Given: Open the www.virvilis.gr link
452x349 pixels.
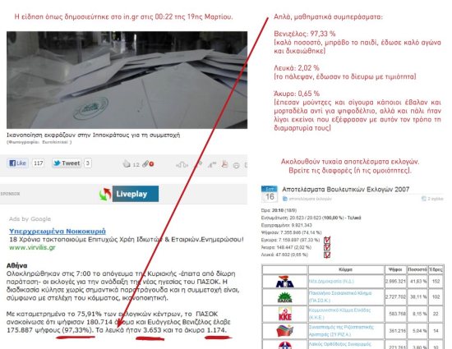Looking at the screenshot, I should (32, 247).
